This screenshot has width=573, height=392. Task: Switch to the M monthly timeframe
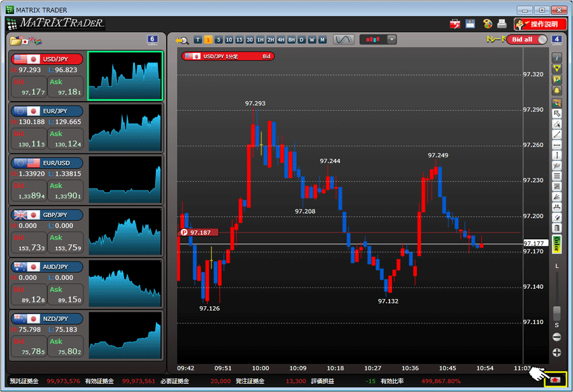322,40
